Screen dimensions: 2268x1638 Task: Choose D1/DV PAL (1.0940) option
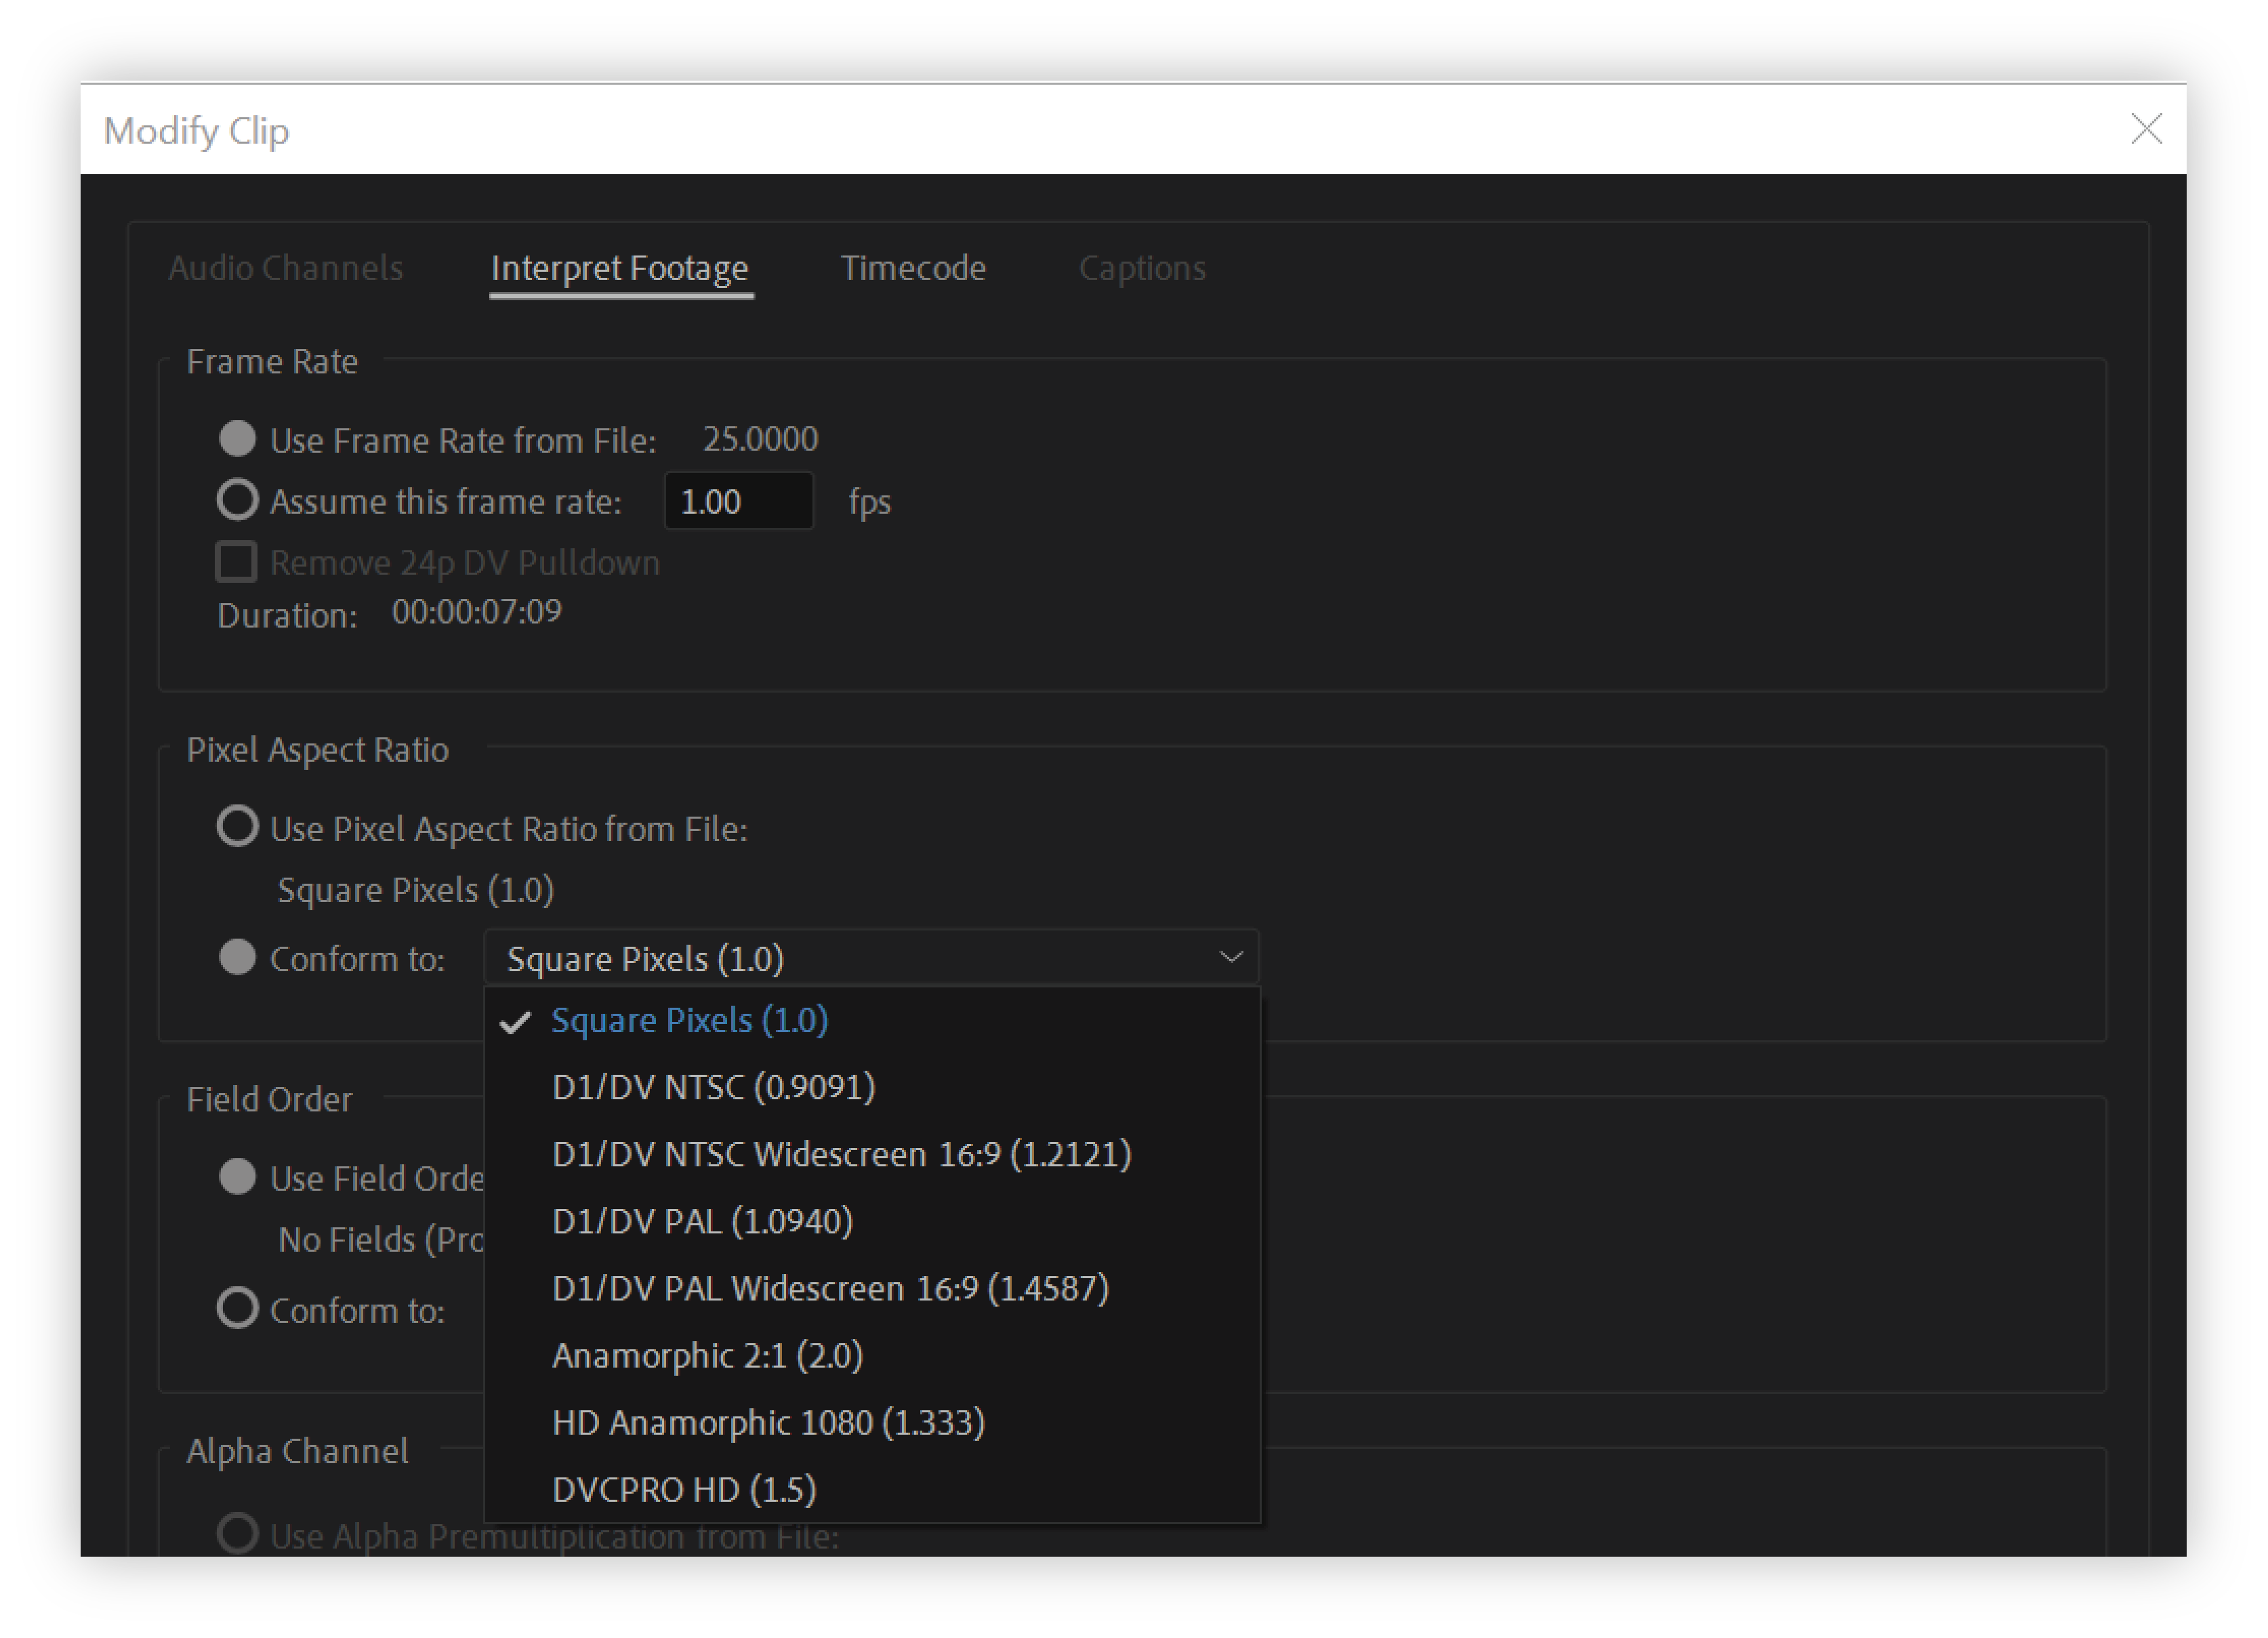pos(871,1221)
